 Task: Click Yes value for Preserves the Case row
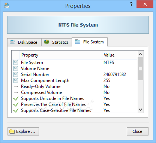pos(106,104)
